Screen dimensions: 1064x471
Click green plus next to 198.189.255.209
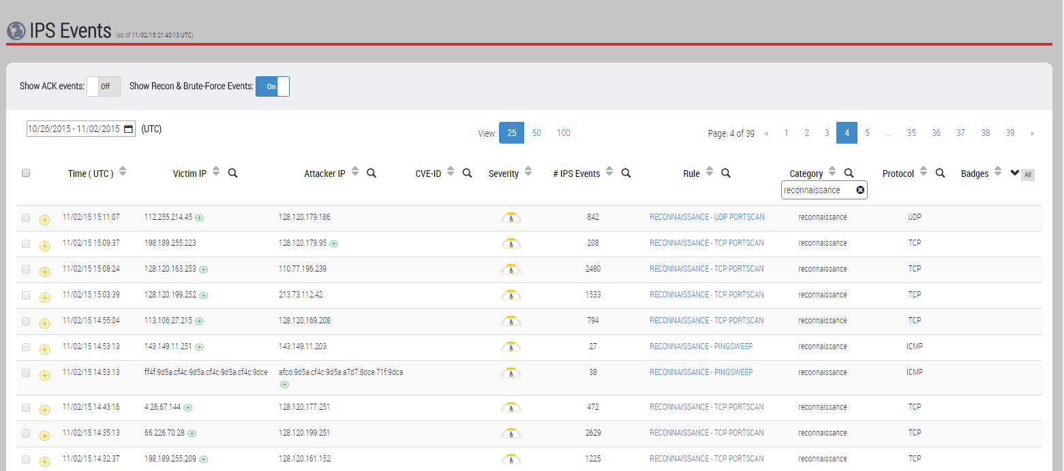tap(204, 459)
